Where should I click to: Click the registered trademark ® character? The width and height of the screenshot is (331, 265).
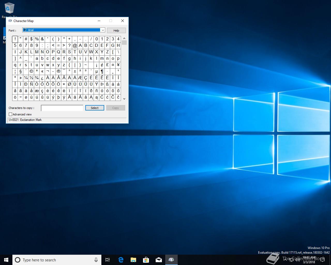click(x=58, y=71)
